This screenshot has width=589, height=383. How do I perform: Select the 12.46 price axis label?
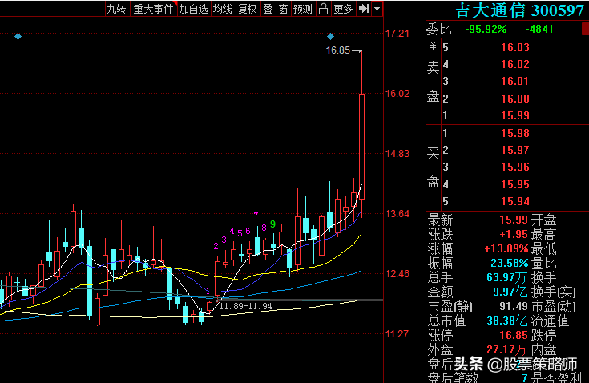(397, 274)
